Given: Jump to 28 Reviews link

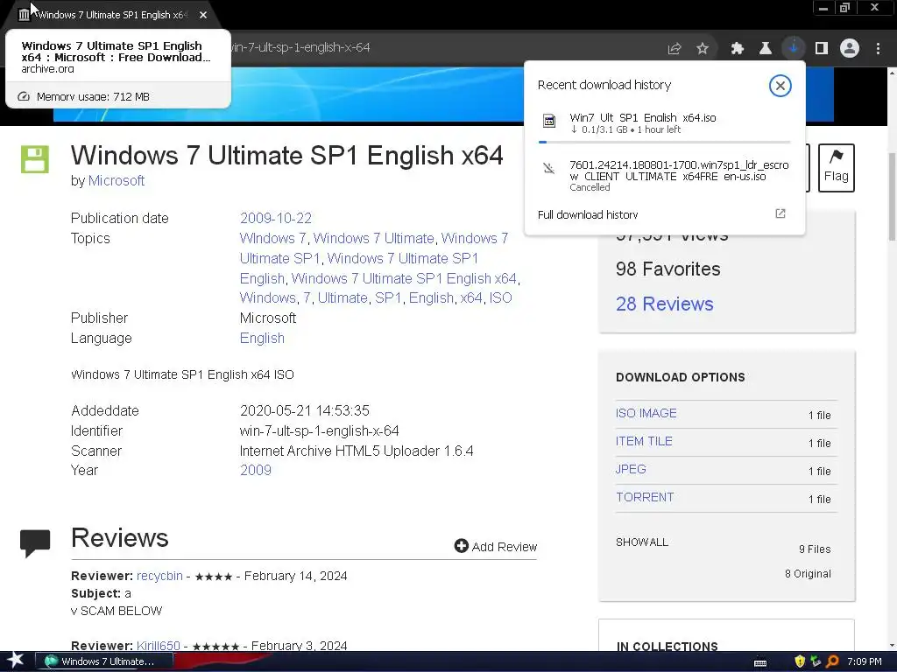Looking at the screenshot, I should pyautogui.click(x=665, y=304).
